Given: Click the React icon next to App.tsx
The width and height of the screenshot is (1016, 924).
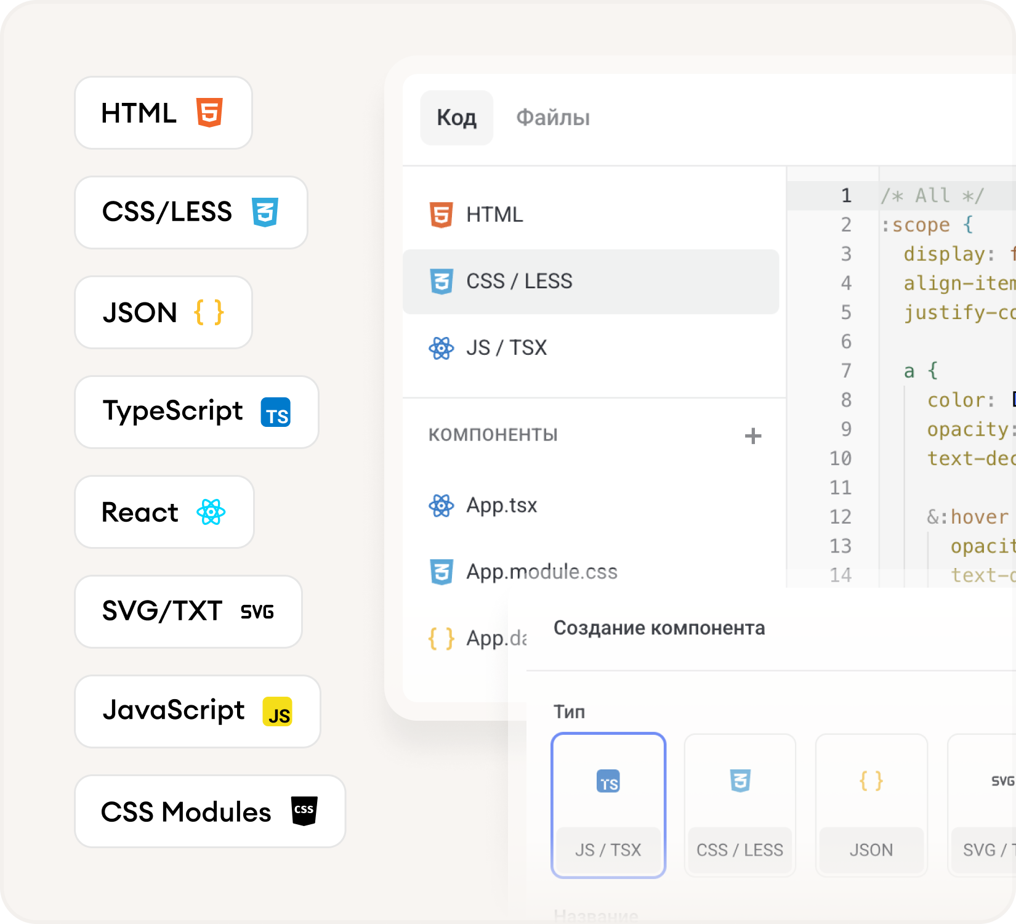Looking at the screenshot, I should point(441,506).
